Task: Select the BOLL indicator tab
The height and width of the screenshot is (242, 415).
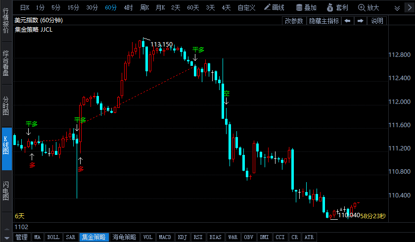Action: click(53, 237)
